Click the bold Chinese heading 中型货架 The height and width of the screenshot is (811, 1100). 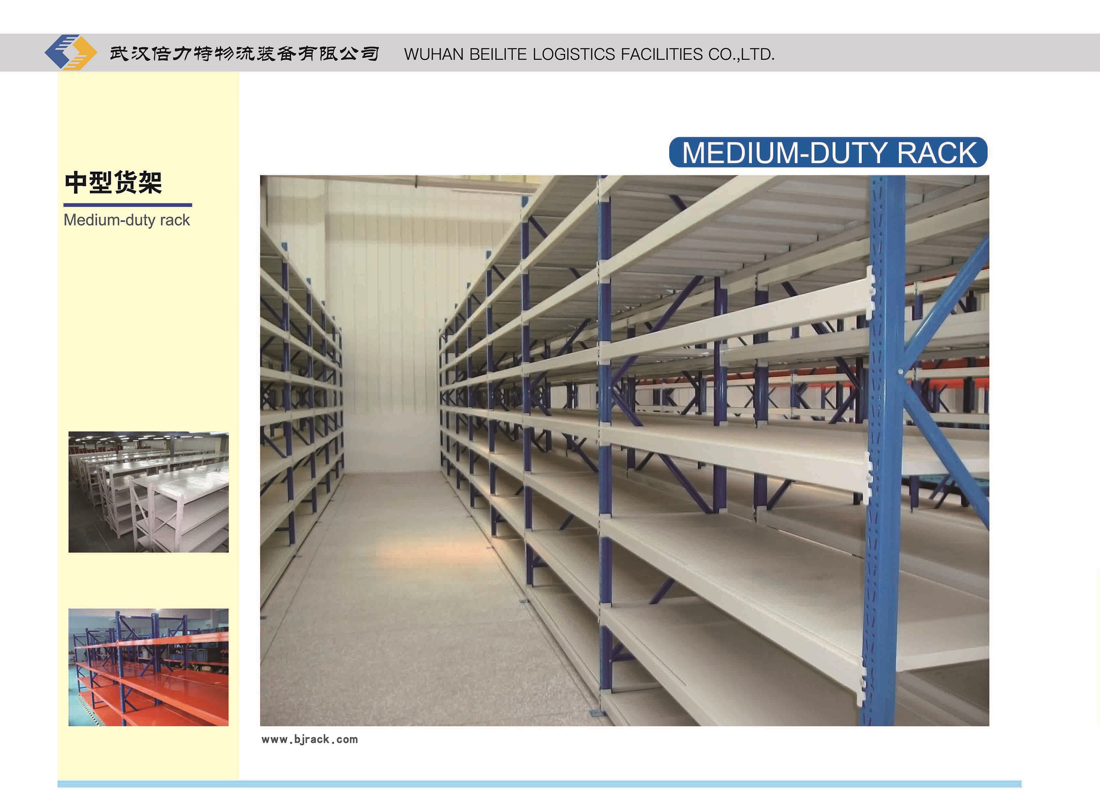[x=113, y=183]
